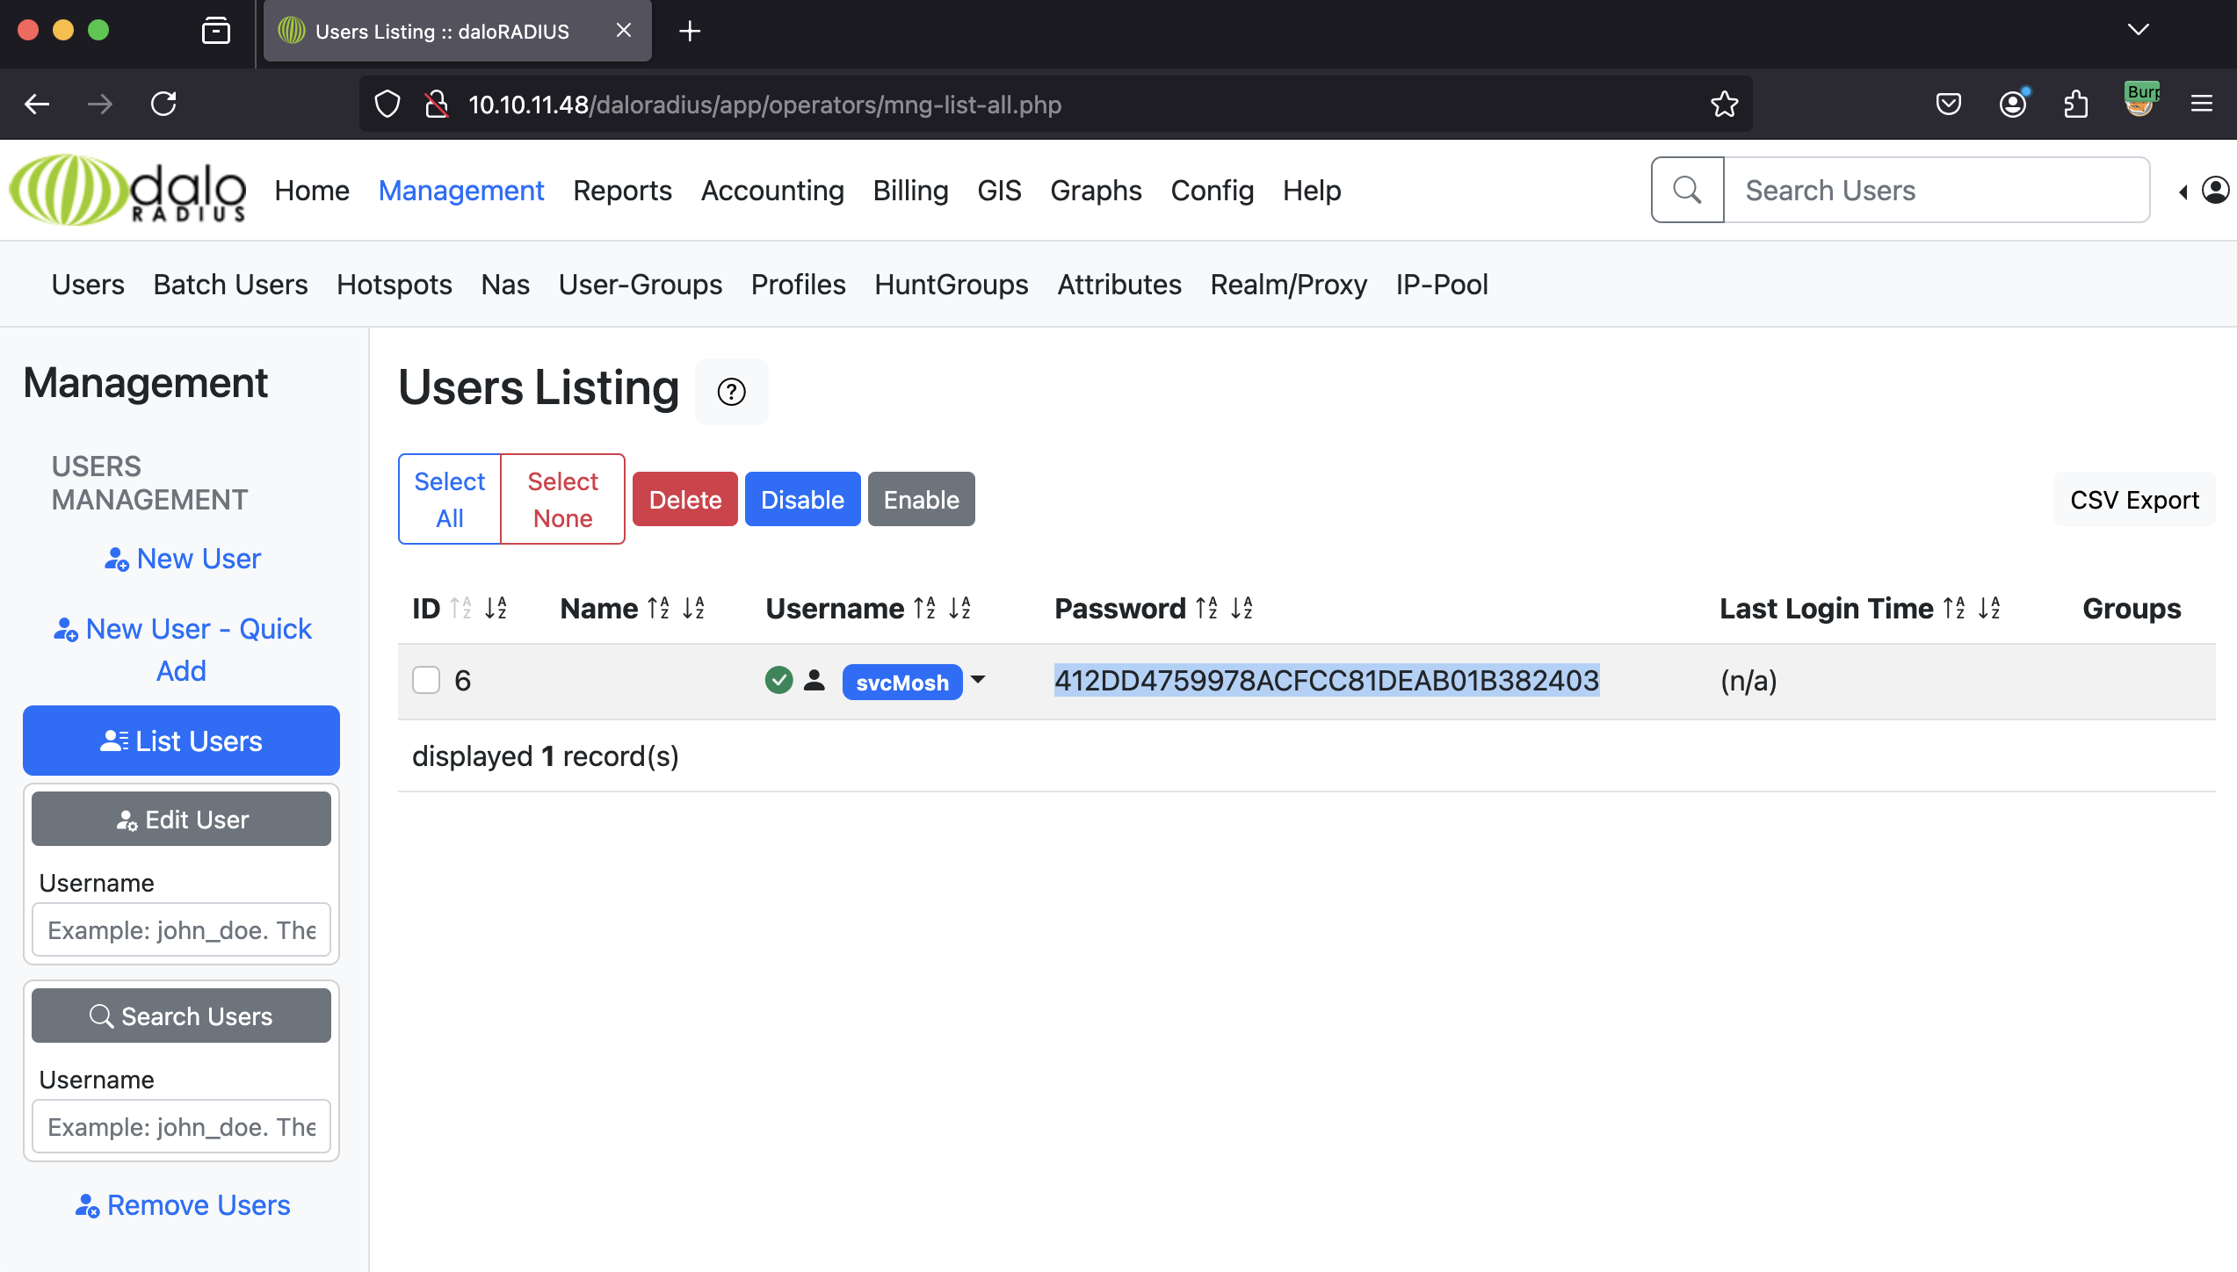Sort Username column descending

tap(960, 608)
